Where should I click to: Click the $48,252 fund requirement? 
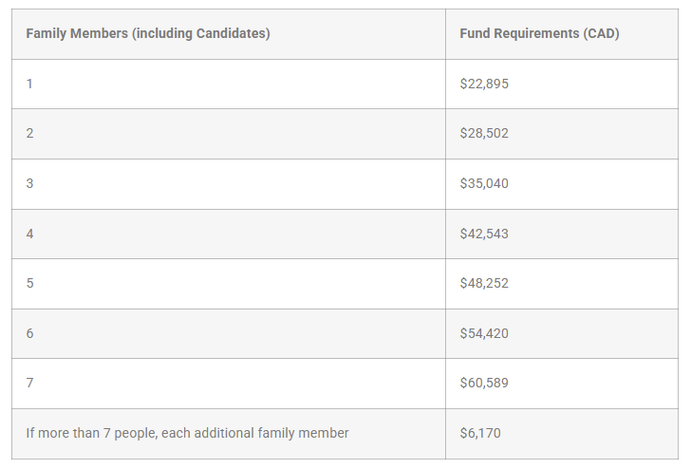[x=484, y=283]
